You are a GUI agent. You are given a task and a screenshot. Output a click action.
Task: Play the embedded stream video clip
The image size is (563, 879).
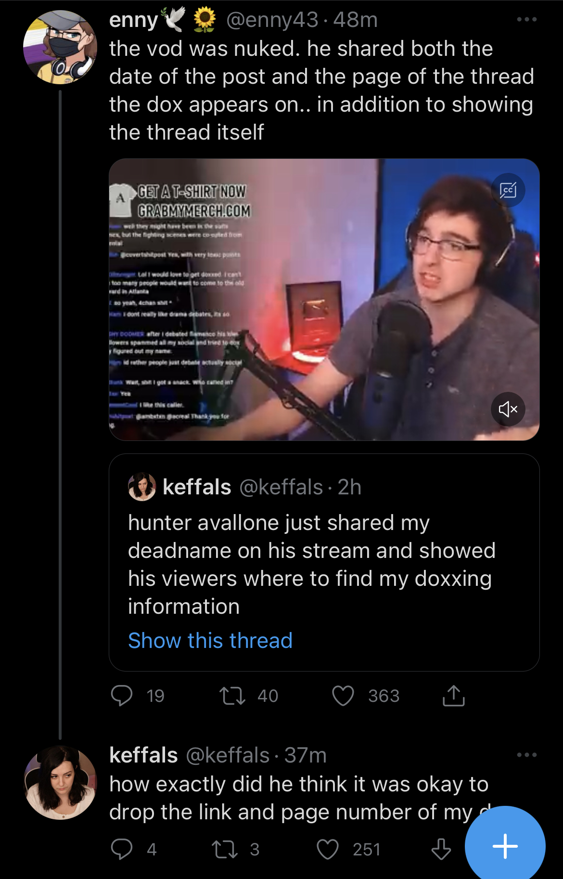tap(324, 299)
